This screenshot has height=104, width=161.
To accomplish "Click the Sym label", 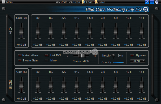I will [120, 55].
